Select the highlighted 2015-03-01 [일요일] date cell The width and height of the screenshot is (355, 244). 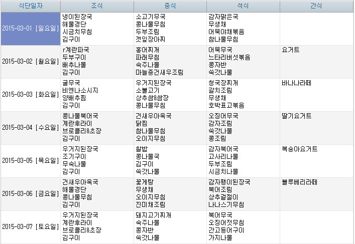coord(30,28)
